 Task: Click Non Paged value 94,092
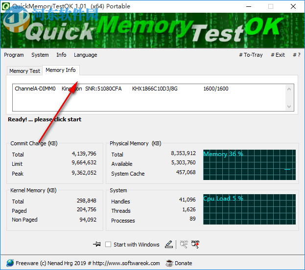click(88, 220)
